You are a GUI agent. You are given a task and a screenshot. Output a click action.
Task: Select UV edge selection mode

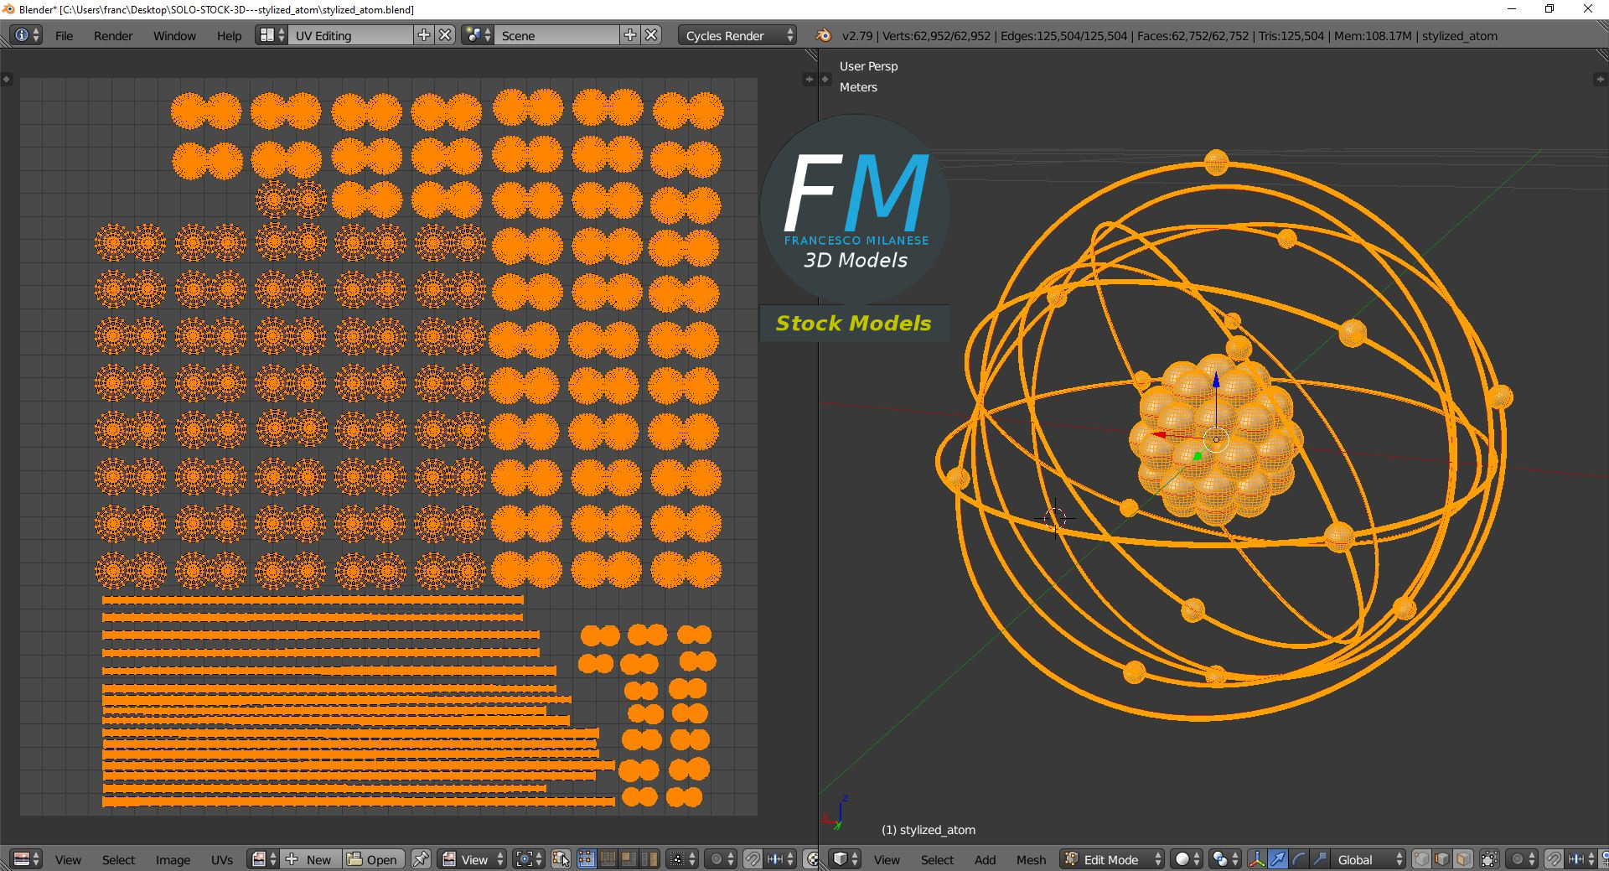coord(608,859)
